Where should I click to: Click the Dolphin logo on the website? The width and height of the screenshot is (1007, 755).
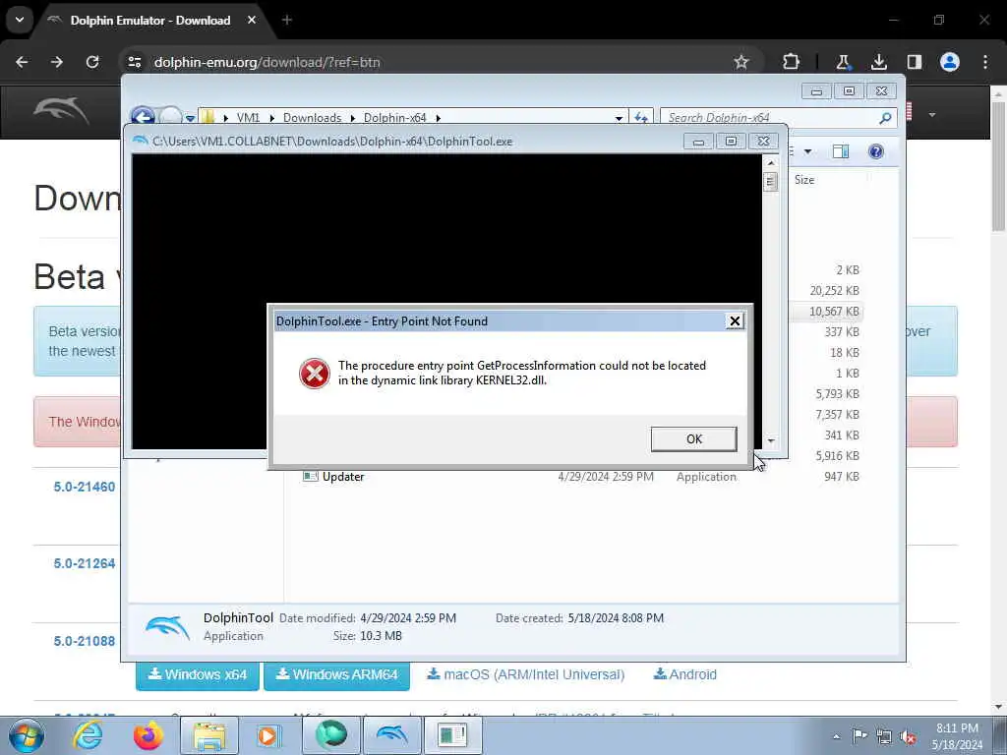tap(62, 111)
